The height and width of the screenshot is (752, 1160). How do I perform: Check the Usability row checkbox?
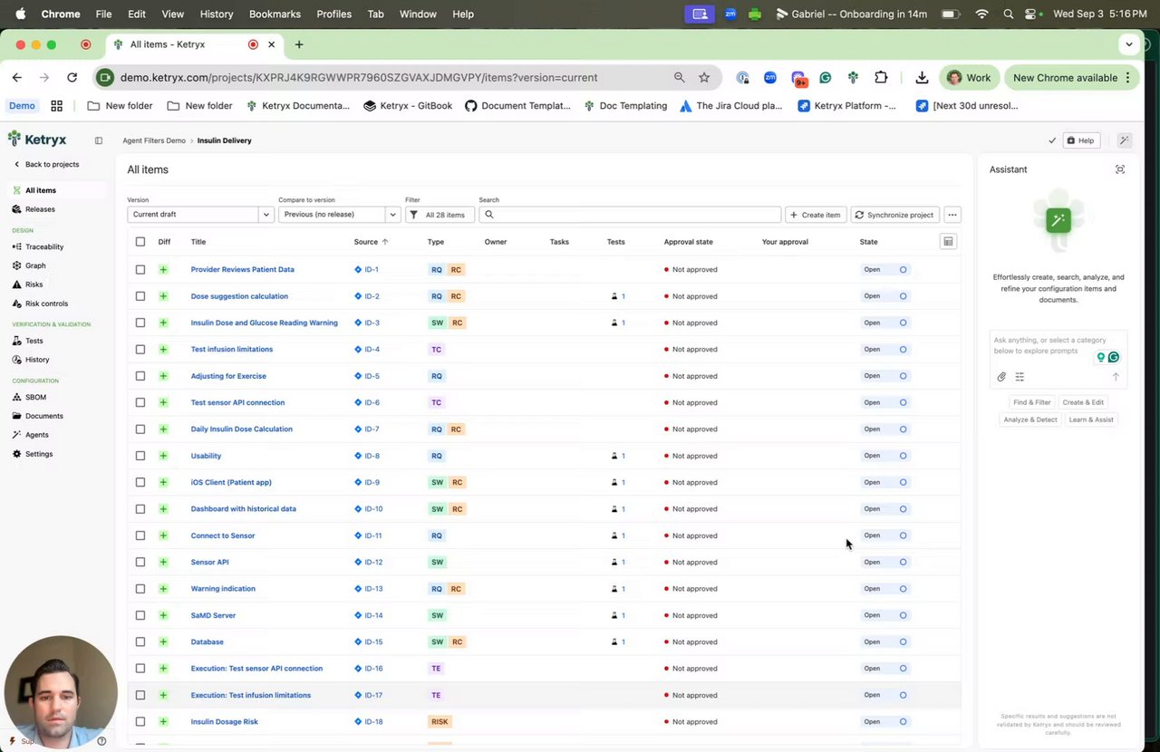(140, 456)
